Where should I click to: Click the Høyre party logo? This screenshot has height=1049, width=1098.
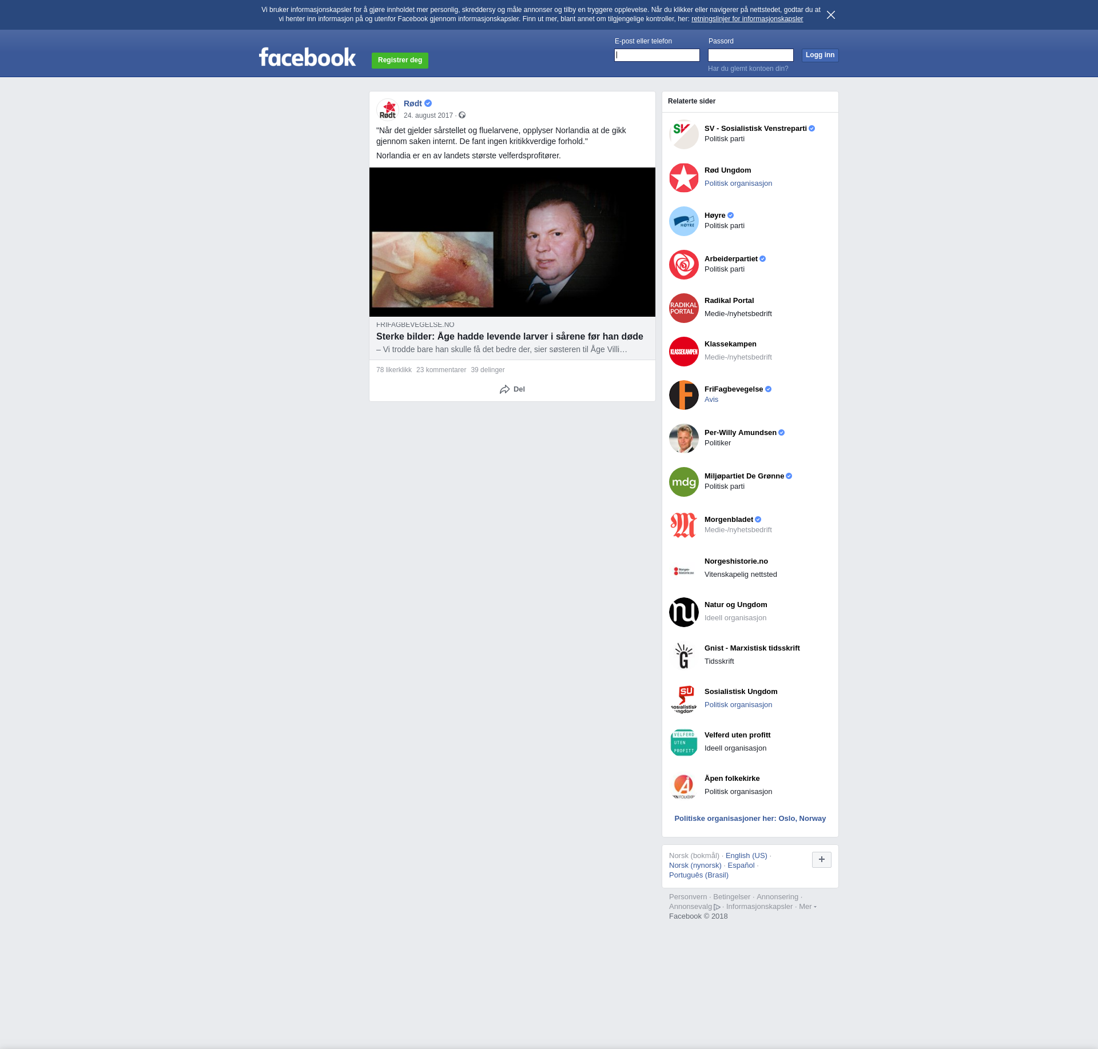[x=684, y=221]
